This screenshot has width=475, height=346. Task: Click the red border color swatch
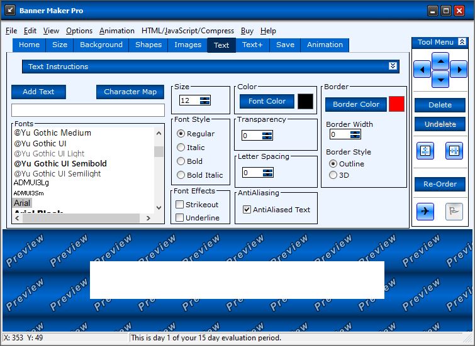click(x=396, y=104)
